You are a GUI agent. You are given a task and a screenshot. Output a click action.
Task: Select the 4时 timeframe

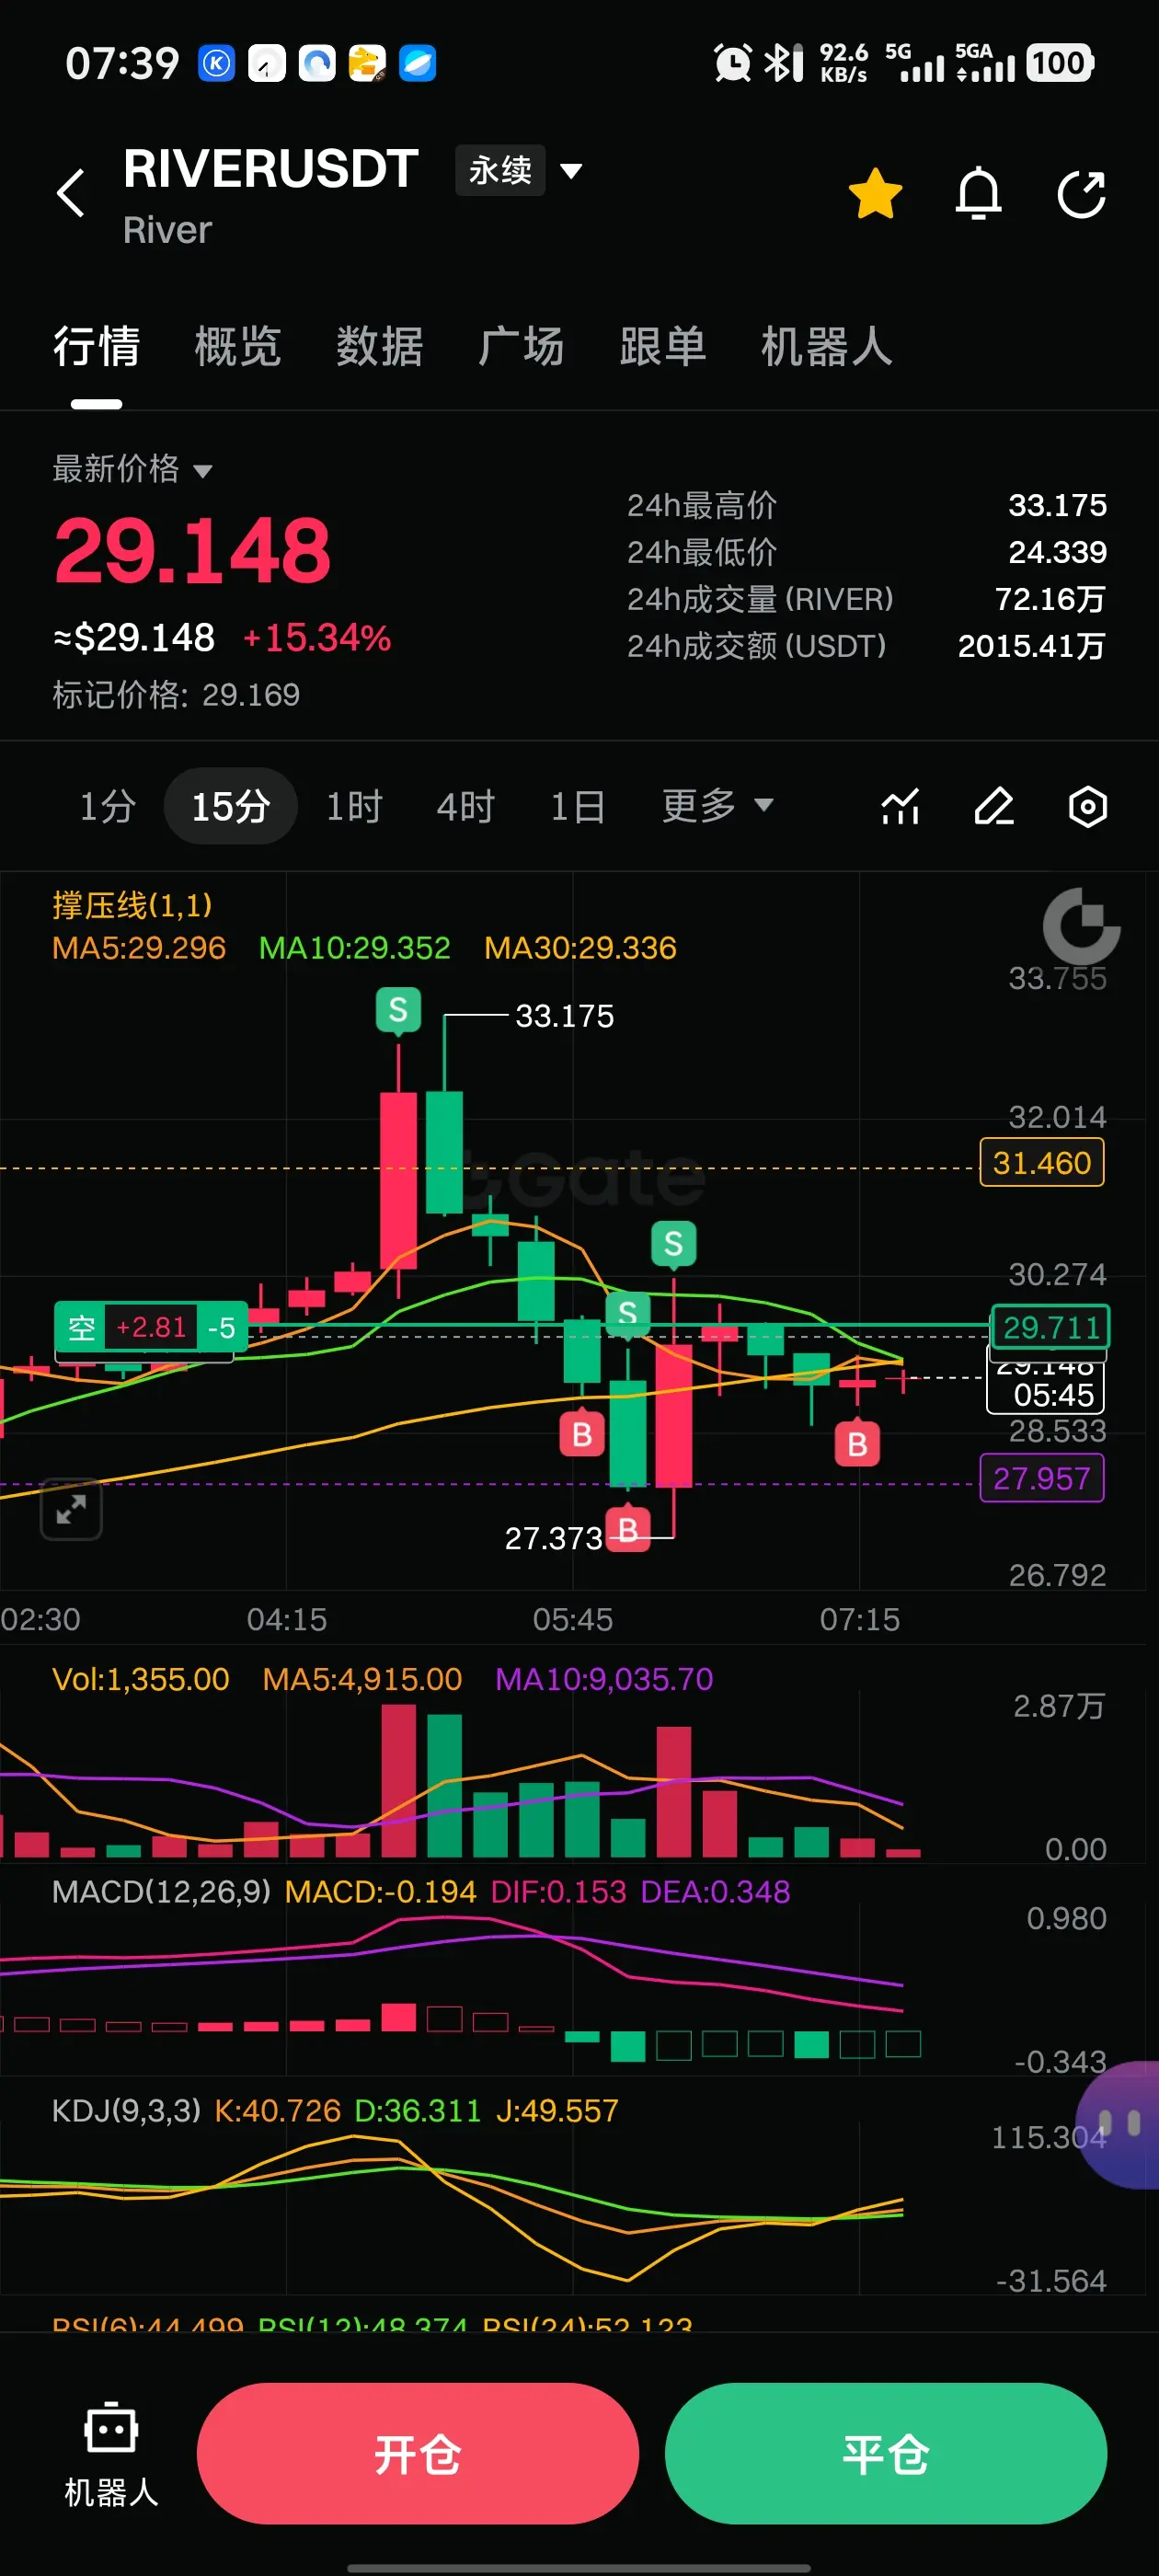[x=466, y=806]
